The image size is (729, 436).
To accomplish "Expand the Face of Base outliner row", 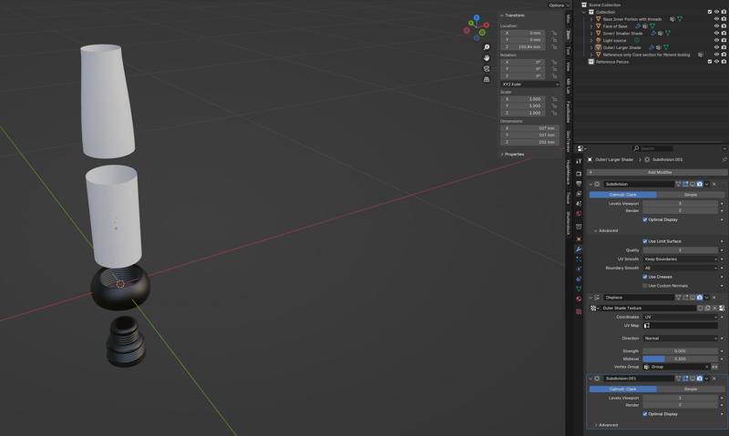I will (591, 26).
